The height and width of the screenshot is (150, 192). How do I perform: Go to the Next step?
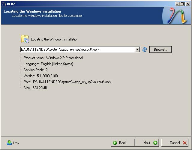147,143
